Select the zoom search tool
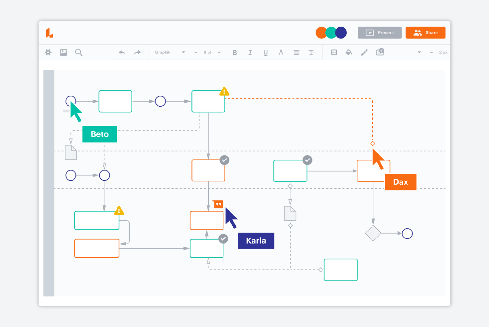Image resolution: width=489 pixels, height=327 pixels. pos(79,52)
